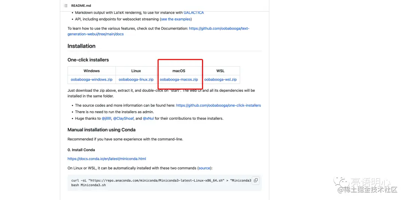Click the Linux table header cell
Viewport: 404px width, 200px height.
click(136, 71)
